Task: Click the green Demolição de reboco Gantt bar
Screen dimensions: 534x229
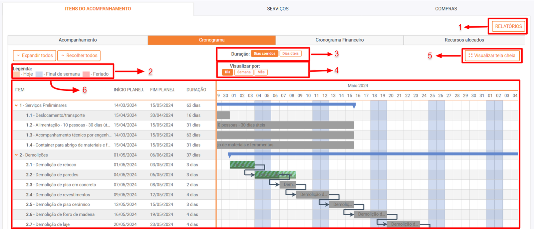Action: pyautogui.click(x=242, y=165)
